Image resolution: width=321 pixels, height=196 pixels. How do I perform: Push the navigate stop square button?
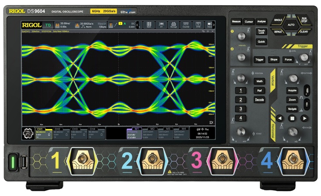(x=292, y=118)
